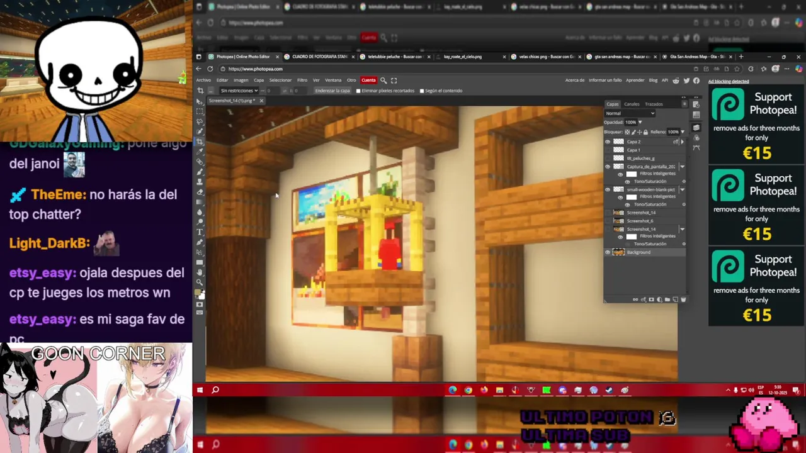
Task: Open the Imagen menu
Action: tap(241, 80)
